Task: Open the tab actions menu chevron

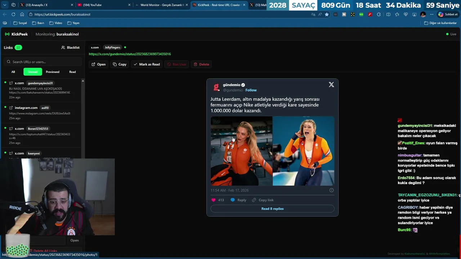Action: (5, 5)
